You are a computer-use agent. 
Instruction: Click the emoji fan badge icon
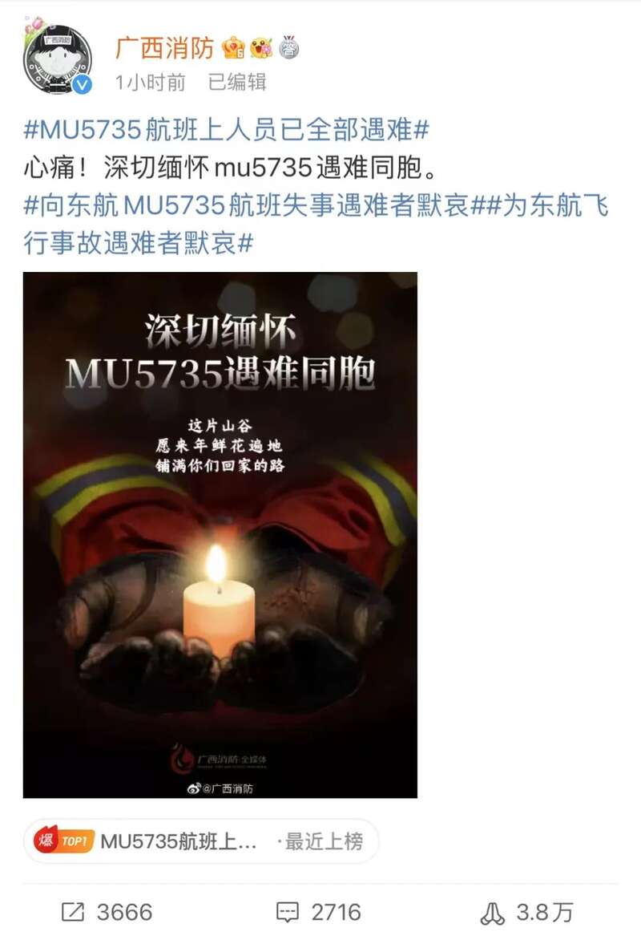point(261,48)
